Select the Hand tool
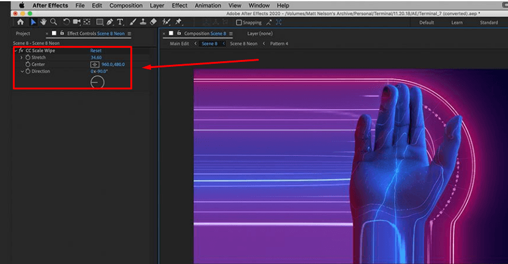 43,22
